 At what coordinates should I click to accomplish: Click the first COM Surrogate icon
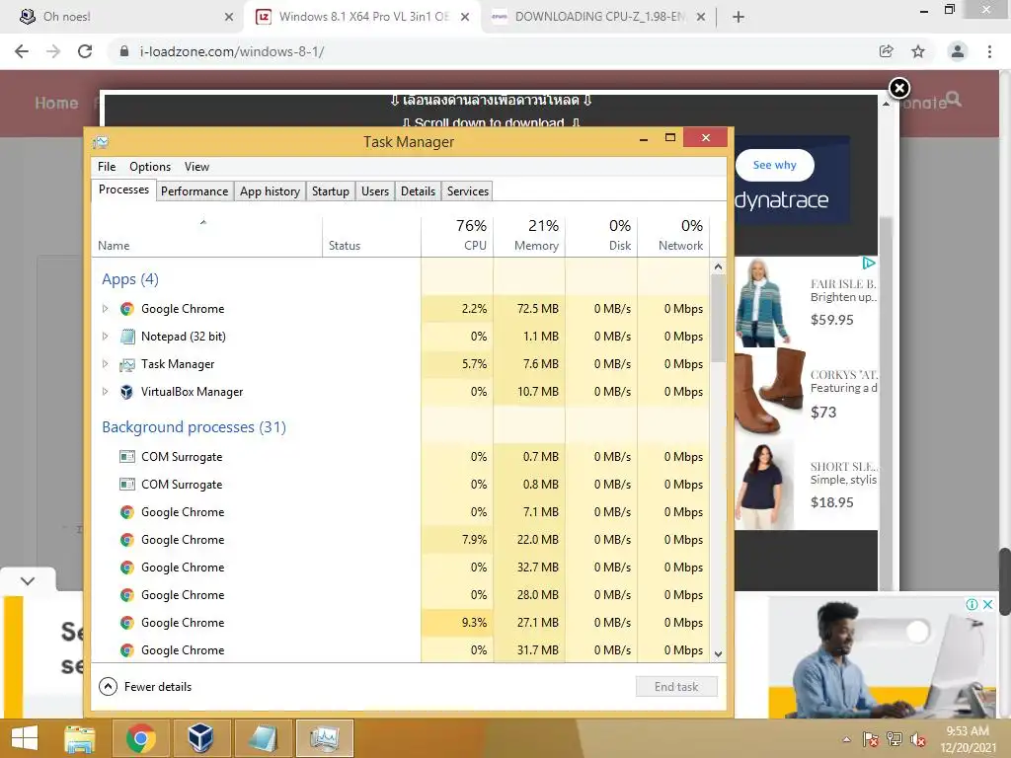click(127, 456)
